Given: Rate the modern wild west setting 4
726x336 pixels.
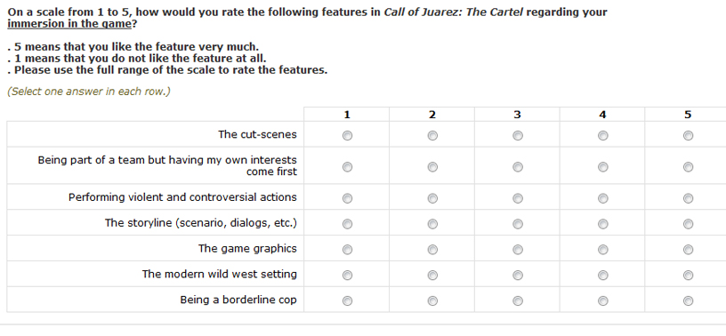Looking at the screenshot, I should coord(603,275).
